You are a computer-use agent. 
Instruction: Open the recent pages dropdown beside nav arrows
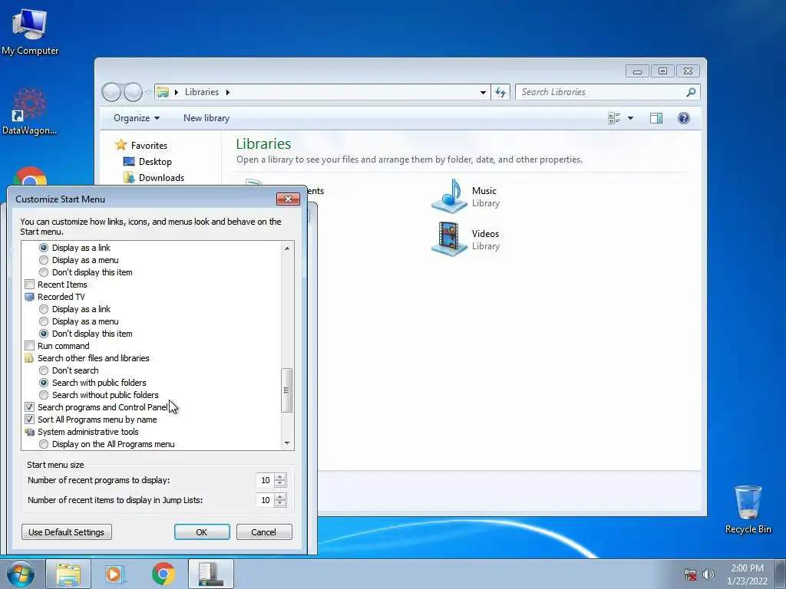pyautogui.click(x=148, y=93)
